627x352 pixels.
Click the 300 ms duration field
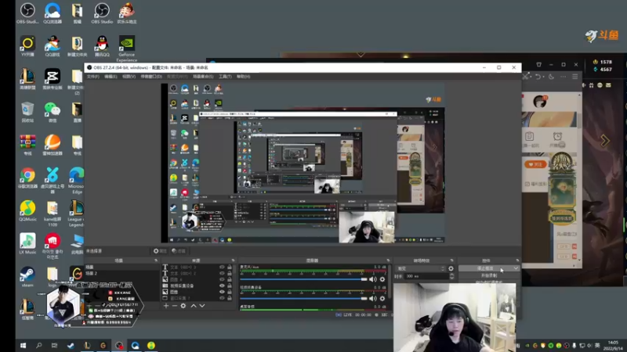pyautogui.click(x=426, y=276)
